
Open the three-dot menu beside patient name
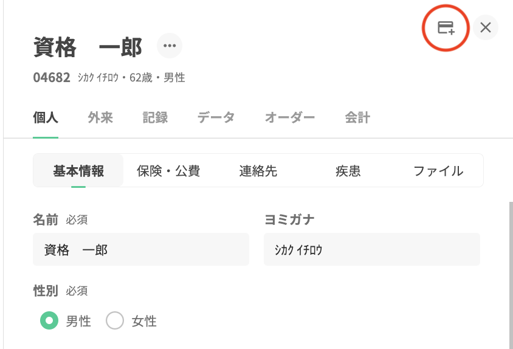(x=170, y=46)
